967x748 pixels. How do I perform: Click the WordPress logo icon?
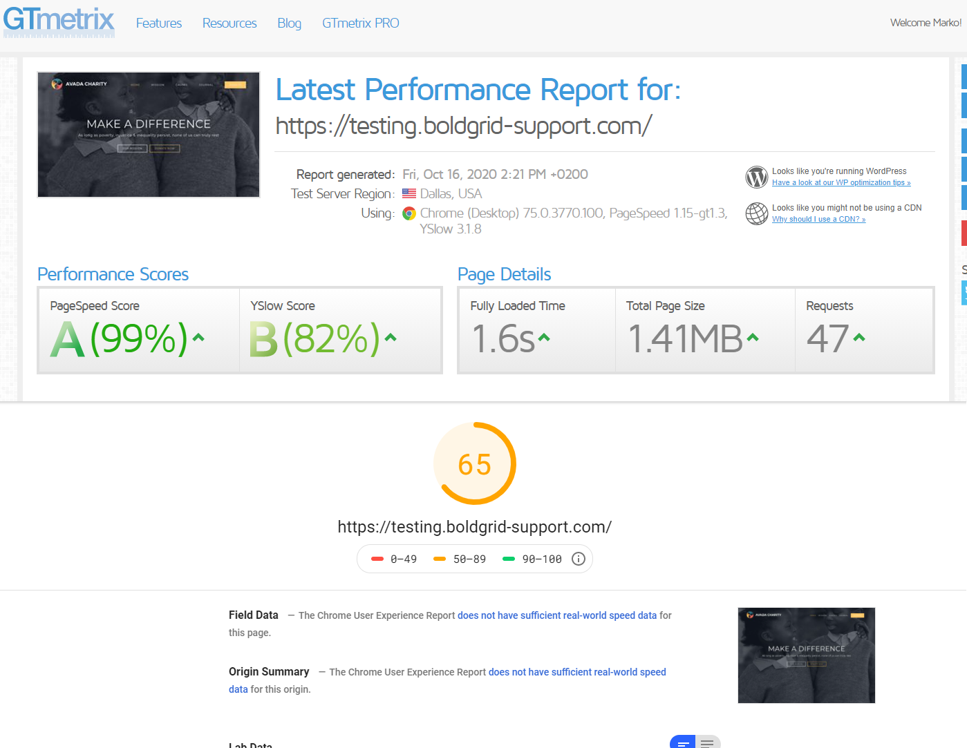(x=757, y=177)
